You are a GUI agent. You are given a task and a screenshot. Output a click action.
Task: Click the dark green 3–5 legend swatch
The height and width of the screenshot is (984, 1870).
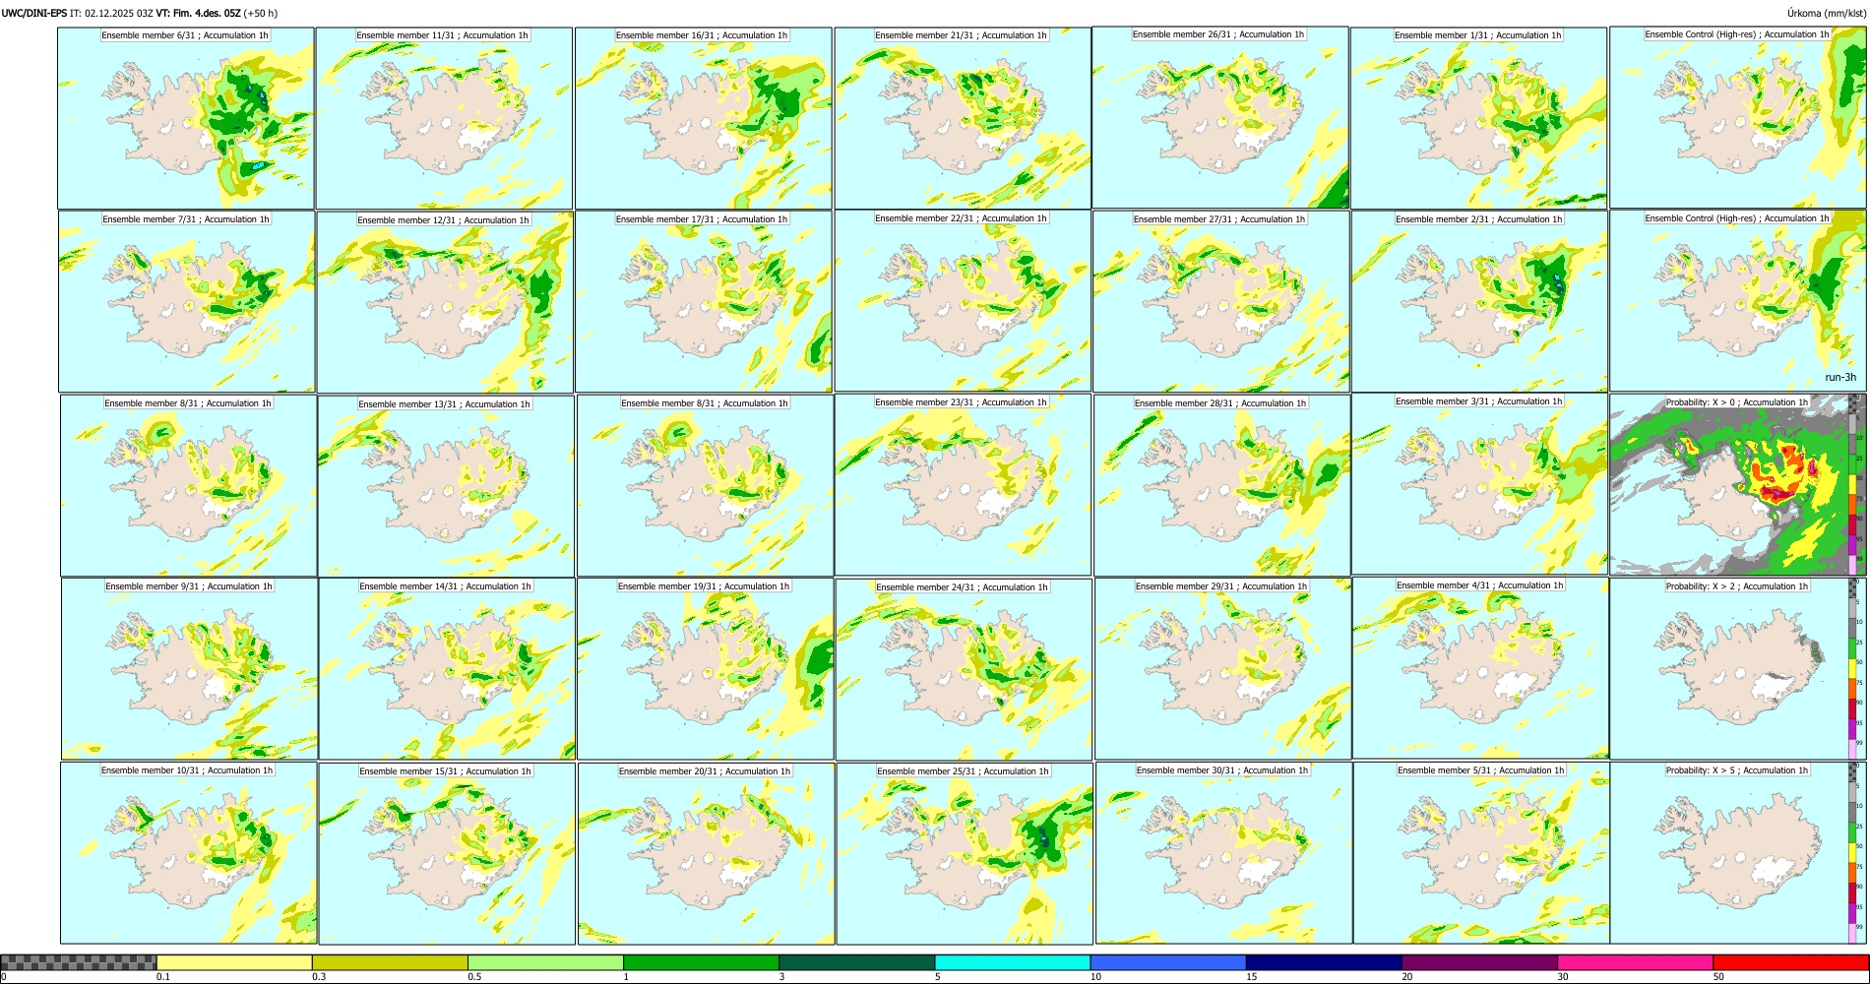[856, 962]
